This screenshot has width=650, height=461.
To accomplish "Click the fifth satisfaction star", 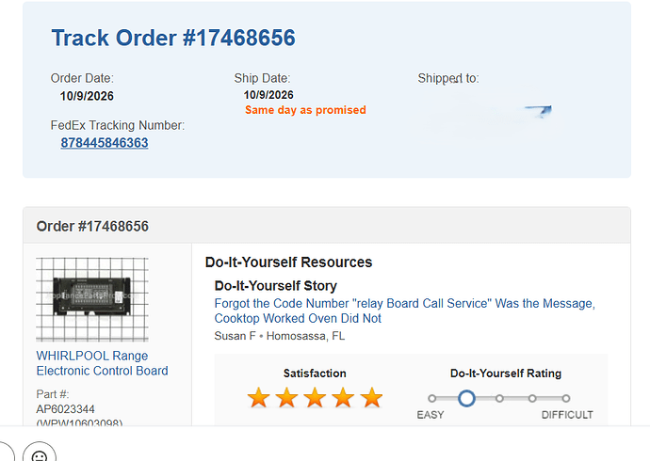I will tap(371, 398).
